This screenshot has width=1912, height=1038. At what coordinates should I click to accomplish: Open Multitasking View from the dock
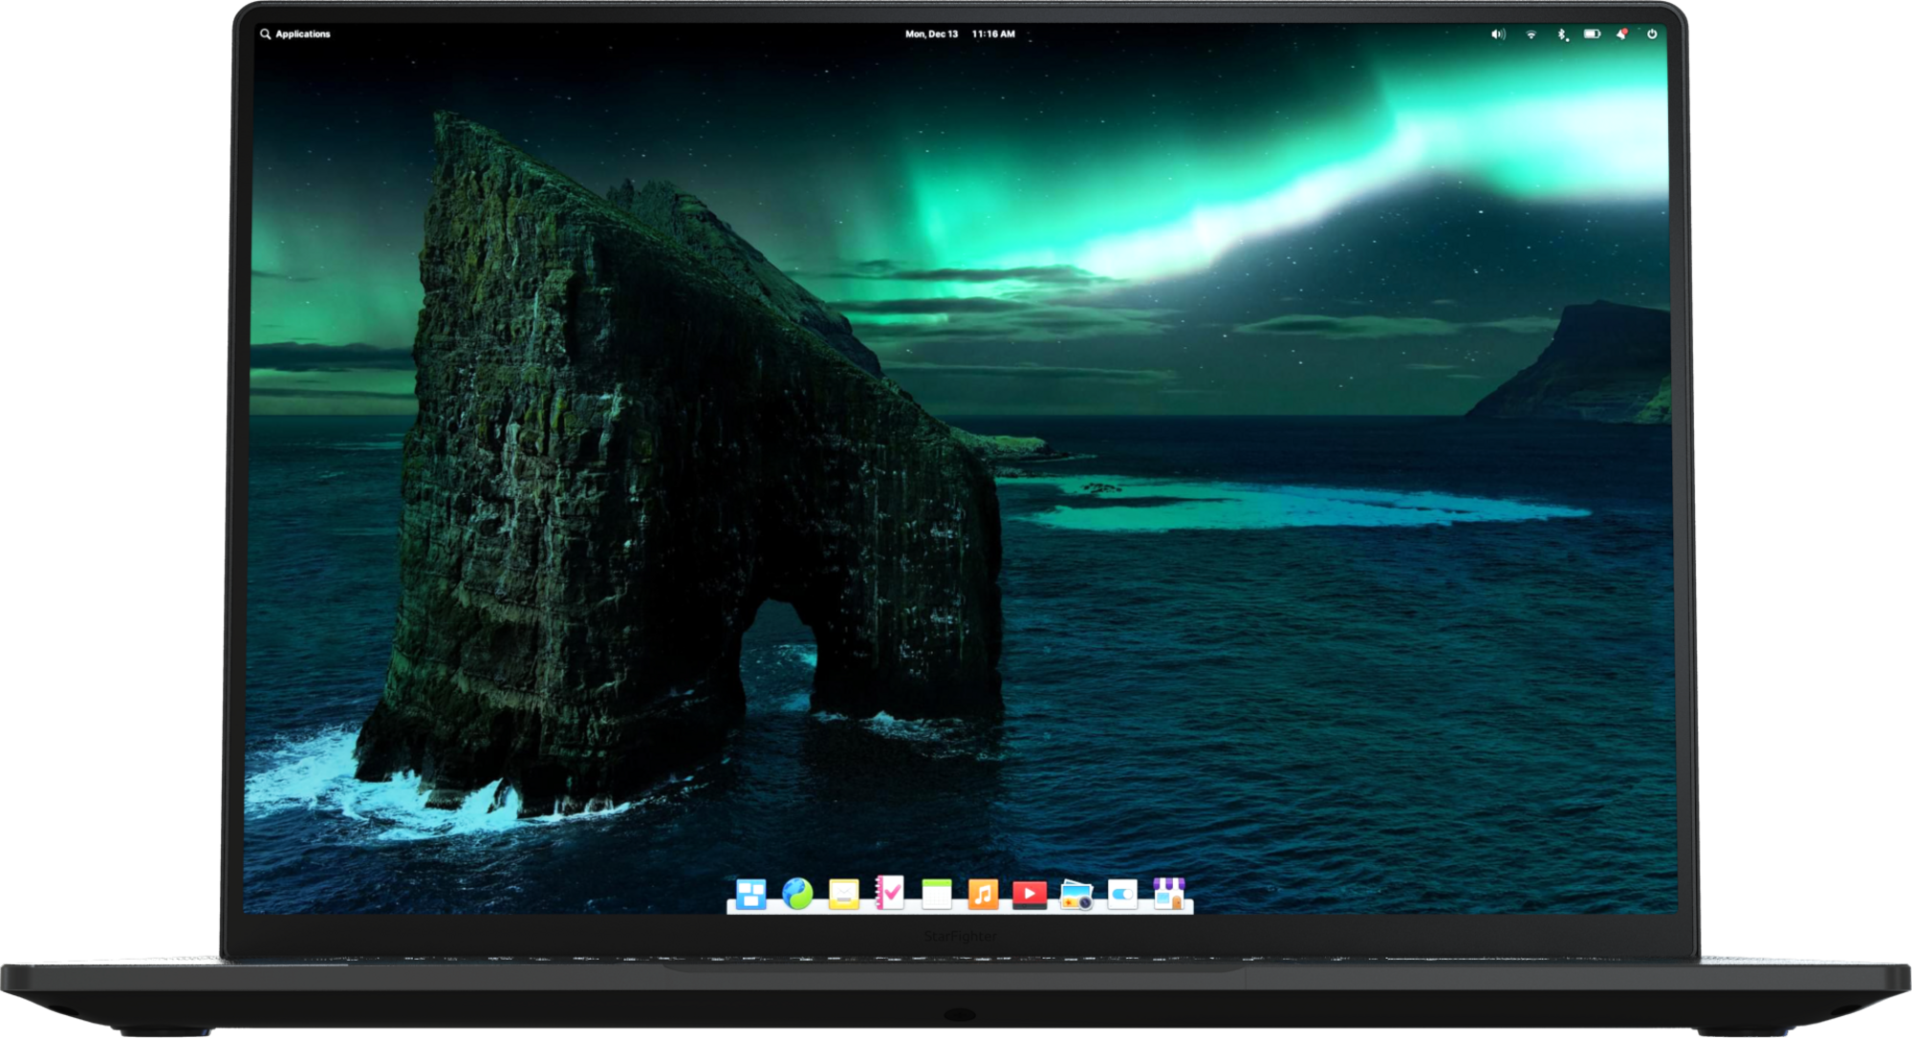click(750, 895)
